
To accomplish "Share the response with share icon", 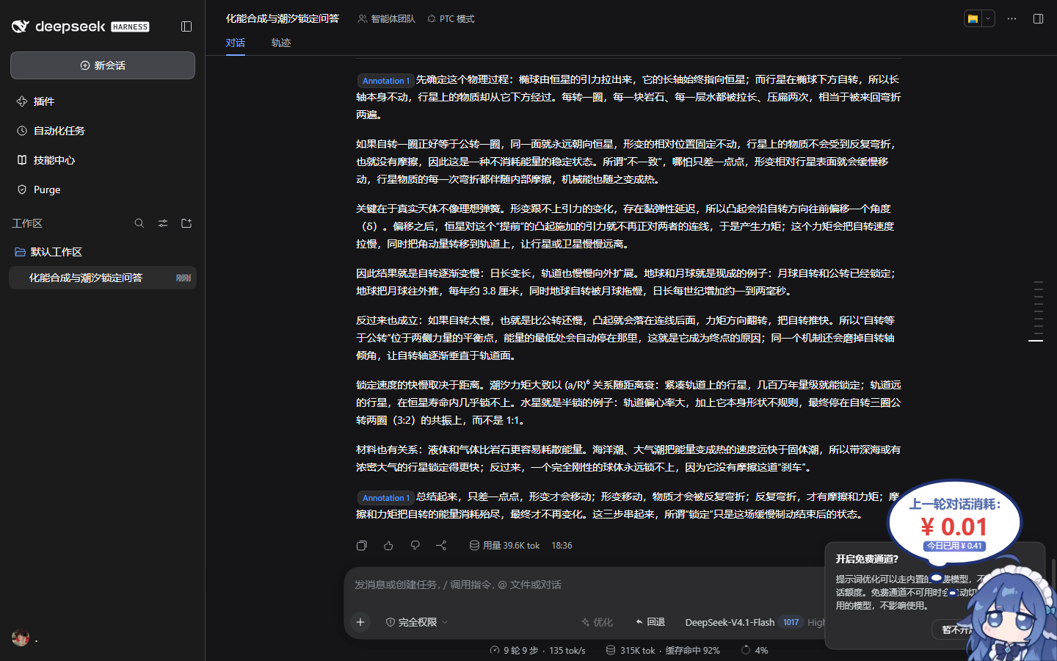I will click(441, 546).
